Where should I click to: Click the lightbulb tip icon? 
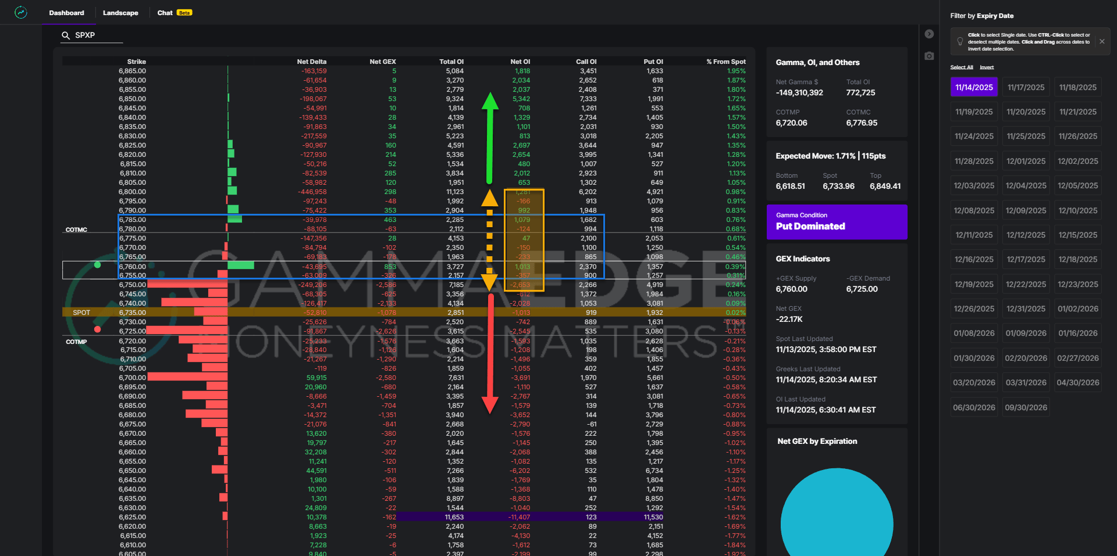point(960,42)
